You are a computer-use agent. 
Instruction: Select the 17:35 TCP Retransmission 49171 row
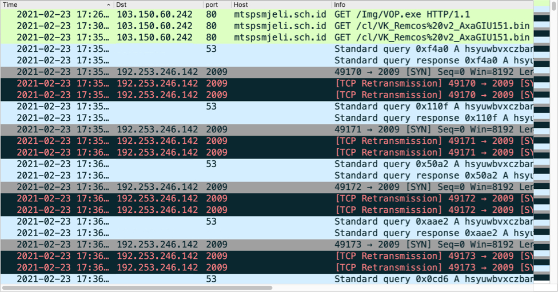[x=267, y=141]
